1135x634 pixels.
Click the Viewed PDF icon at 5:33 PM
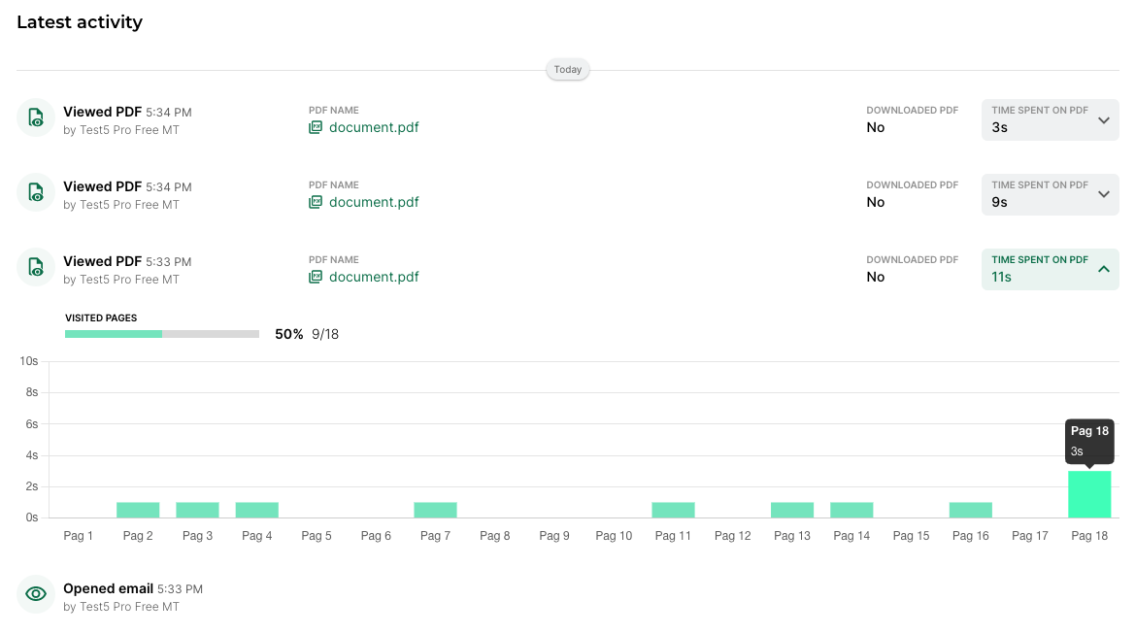(x=36, y=267)
